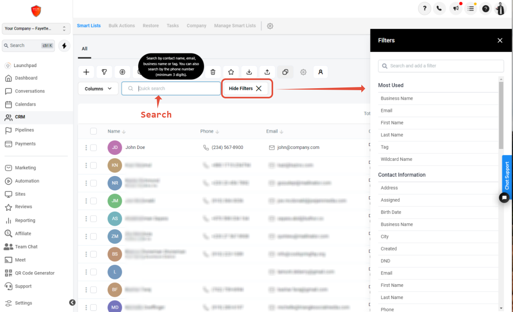The image size is (513, 312).
Task: Click the Filters panel vertical scrollbar thumb
Action: (x=501, y=116)
